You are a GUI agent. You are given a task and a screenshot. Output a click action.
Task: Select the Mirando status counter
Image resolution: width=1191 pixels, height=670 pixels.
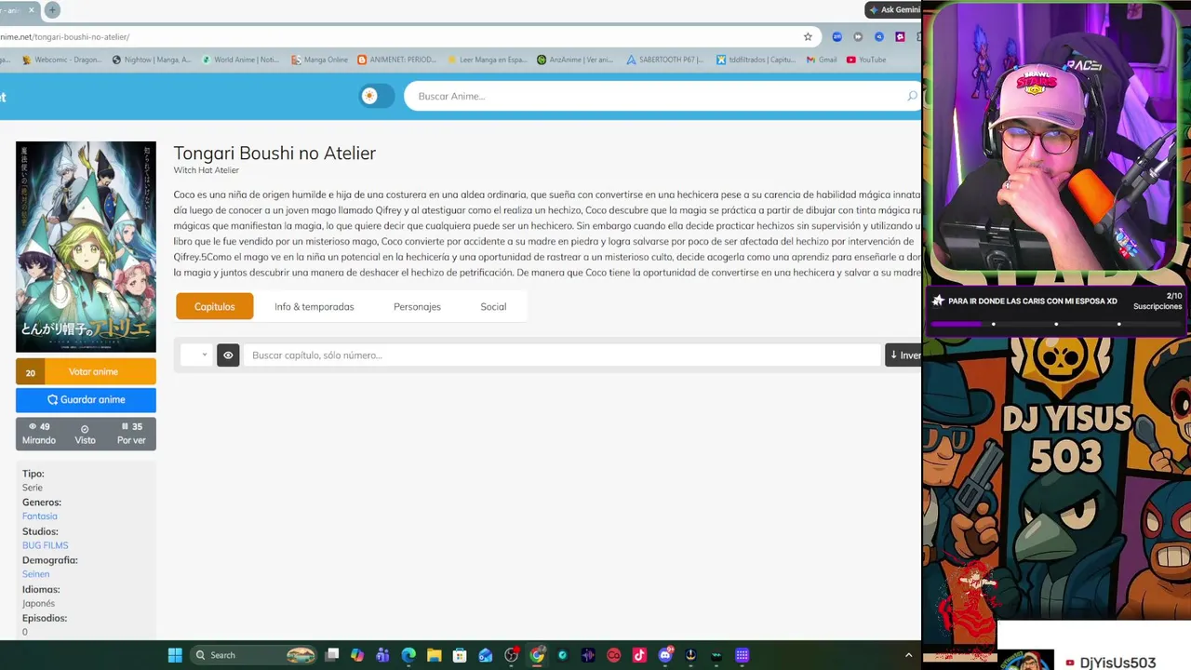pyautogui.click(x=39, y=434)
